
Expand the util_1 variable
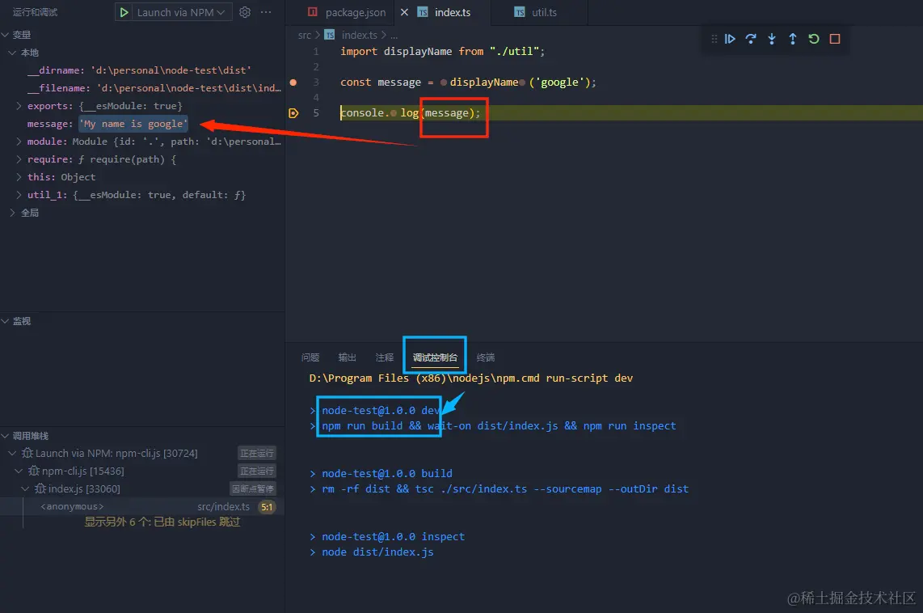coord(19,195)
